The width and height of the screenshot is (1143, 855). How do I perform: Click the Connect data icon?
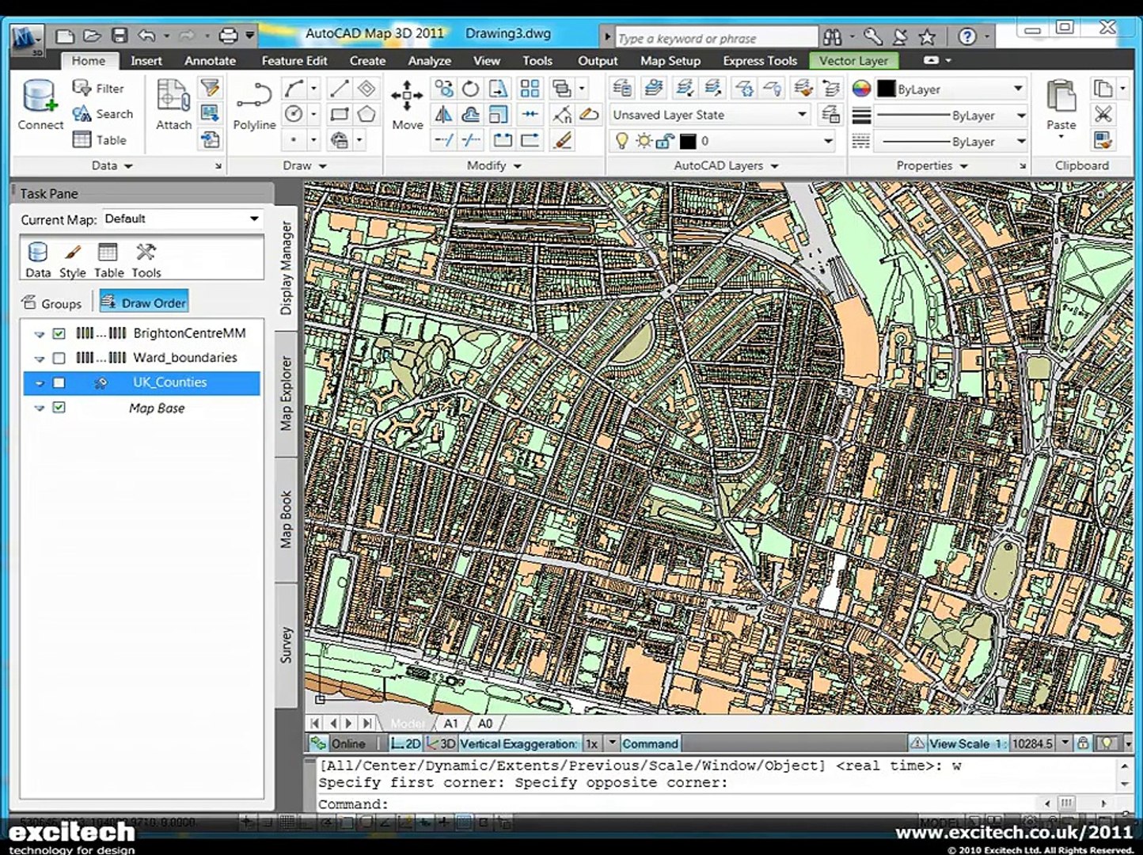(x=40, y=104)
